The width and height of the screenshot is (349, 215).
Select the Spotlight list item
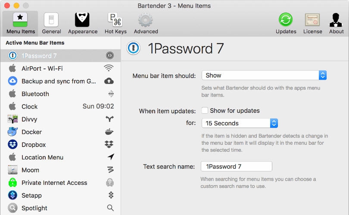pyautogui.click(x=61, y=208)
